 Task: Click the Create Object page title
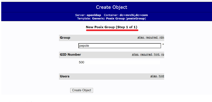coord(112,7)
